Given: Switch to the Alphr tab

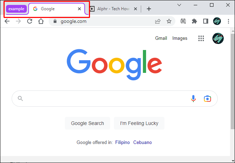Looking at the screenshot, I should pyautogui.click(x=113, y=9).
